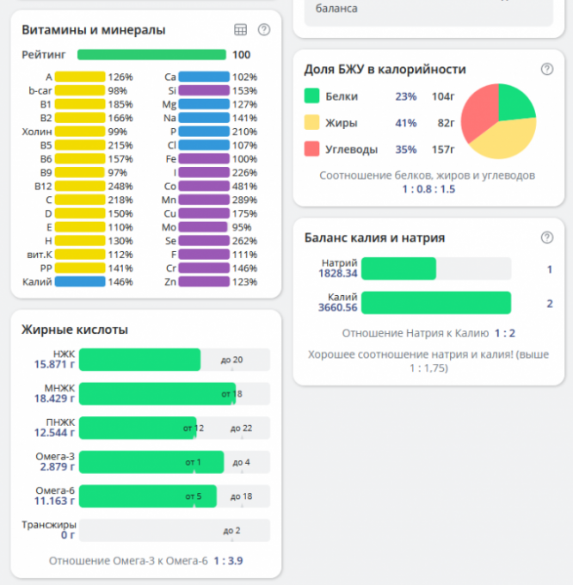Select the red Углеводы legend swatch
Screen dimensions: 573x585
point(312,149)
